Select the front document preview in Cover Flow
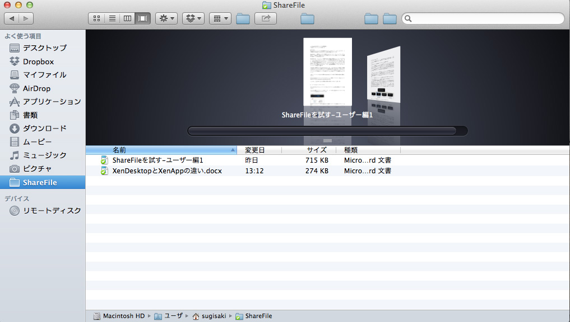This screenshot has width=570, height=322. point(327,72)
